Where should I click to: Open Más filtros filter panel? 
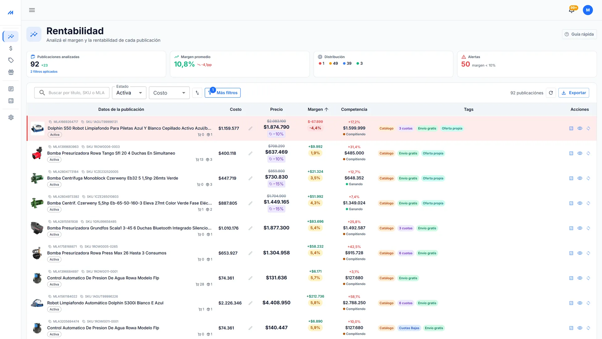[223, 93]
